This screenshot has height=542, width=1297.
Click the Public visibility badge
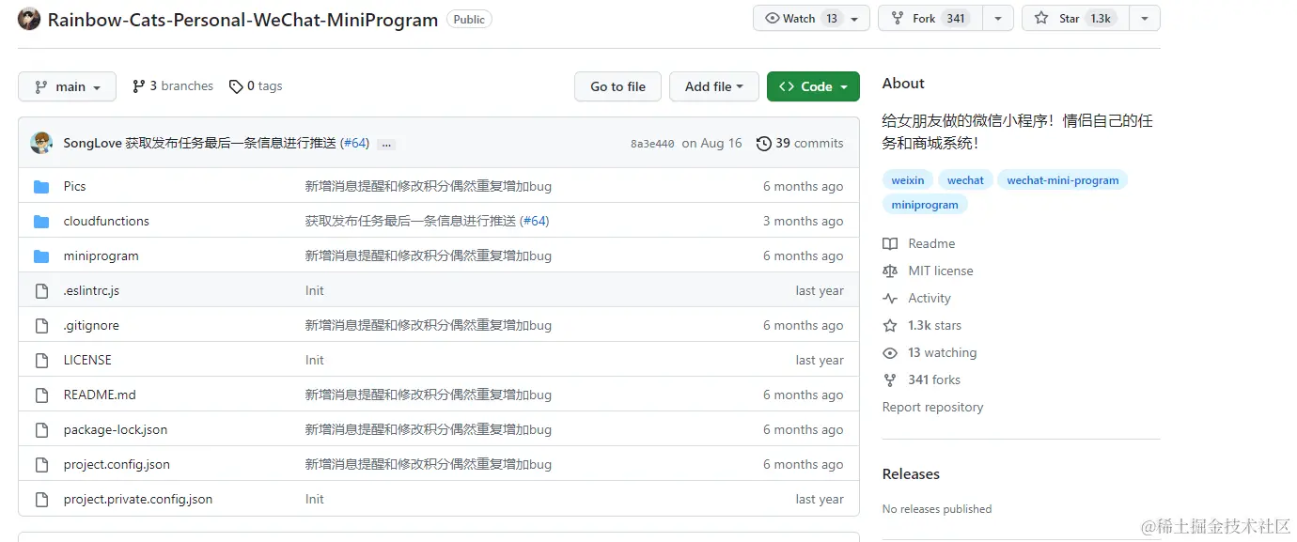click(469, 19)
